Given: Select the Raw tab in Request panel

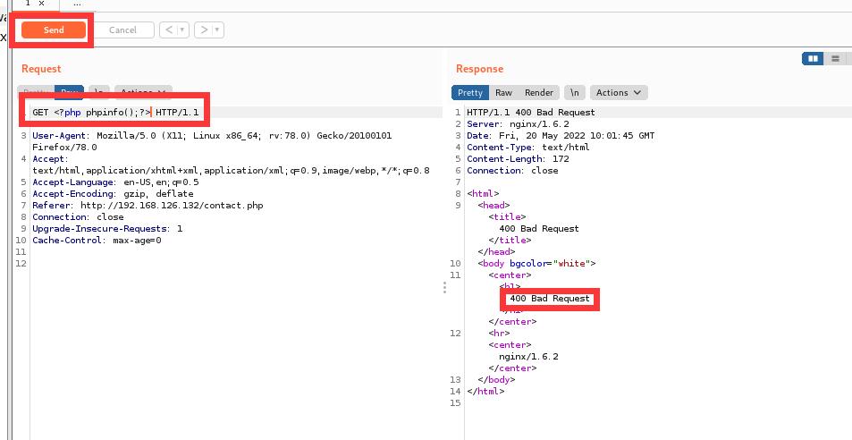Looking at the screenshot, I should pyautogui.click(x=69, y=92).
